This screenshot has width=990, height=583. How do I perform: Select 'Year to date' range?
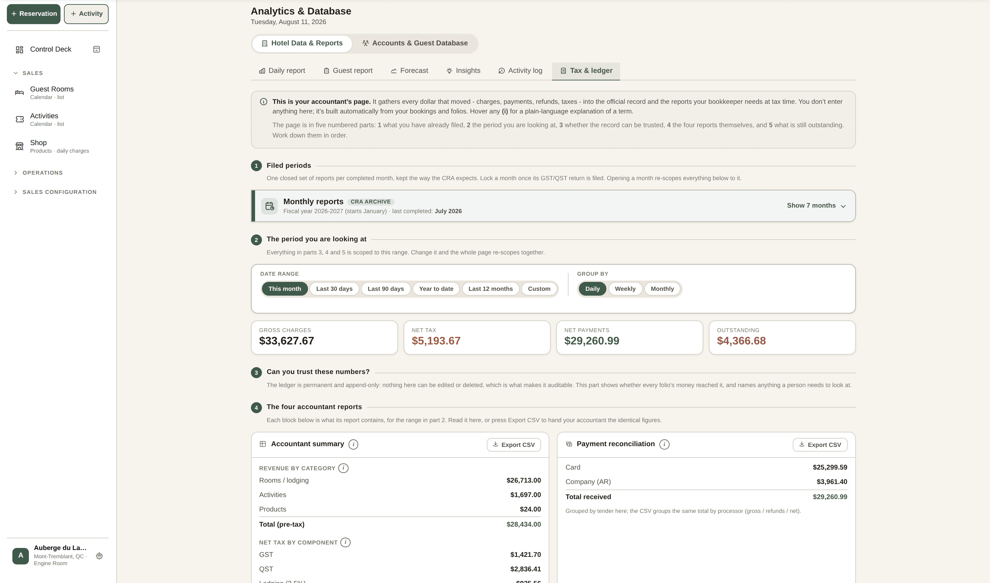pyautogui.click(x=436, y=289)
